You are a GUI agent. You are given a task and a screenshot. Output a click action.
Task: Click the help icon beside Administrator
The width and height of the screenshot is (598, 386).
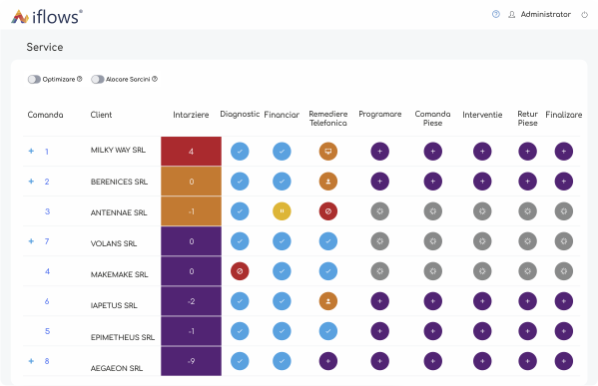(496, 14)
